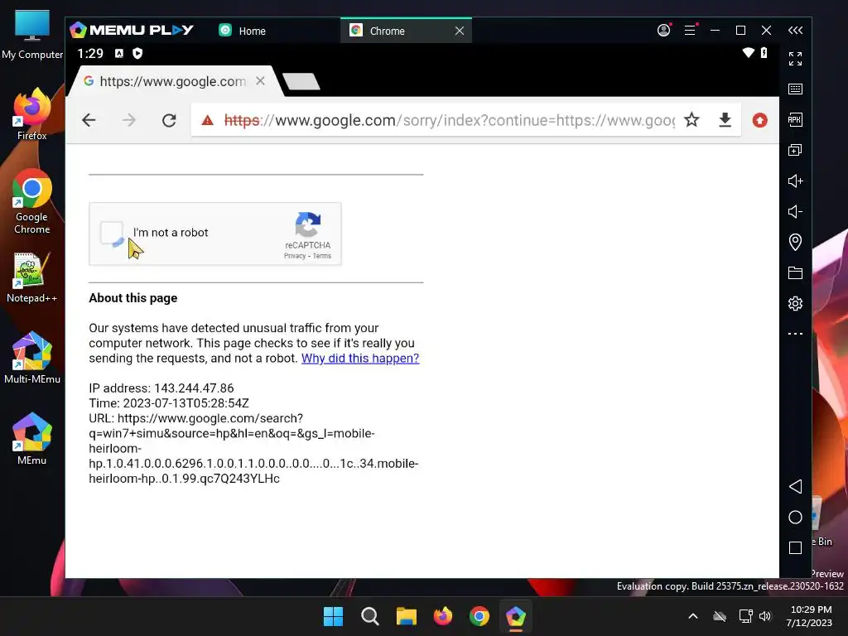Open the downloads arrow icon in Chrome
This screenshot has width=848, height=636.
pos(725,120)
